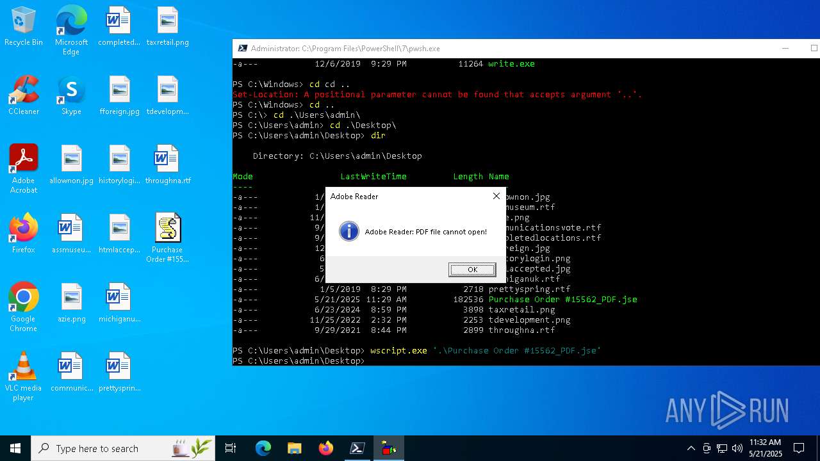The width and height of the screenshot is (820, 461).
Task: Maximize the PowerShell window
Action: [x=814, y=48]
